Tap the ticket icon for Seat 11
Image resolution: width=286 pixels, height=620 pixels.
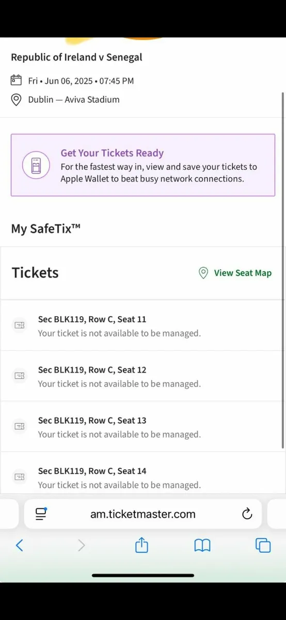tap(19, 325)
